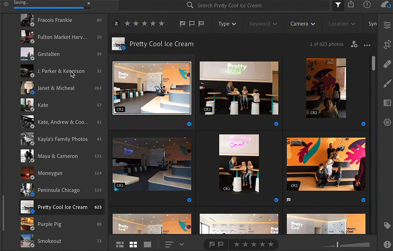Screen dimensions: 393x251
Task: Rate five stars in bottom toolbar
Action: coord(271,244)
